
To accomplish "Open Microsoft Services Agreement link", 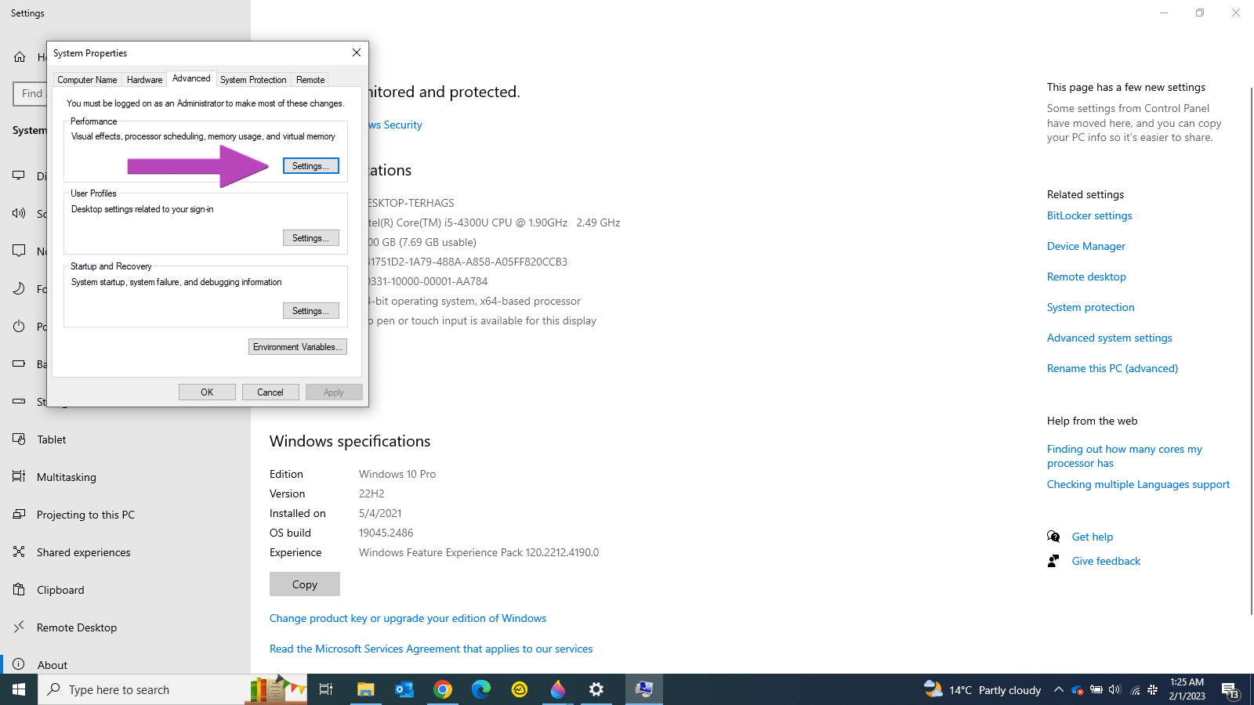I will click(x=431, y=649).
